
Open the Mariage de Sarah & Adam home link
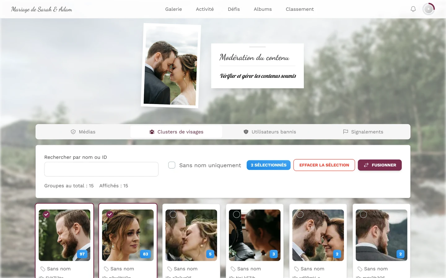click(x=42, y=9)
